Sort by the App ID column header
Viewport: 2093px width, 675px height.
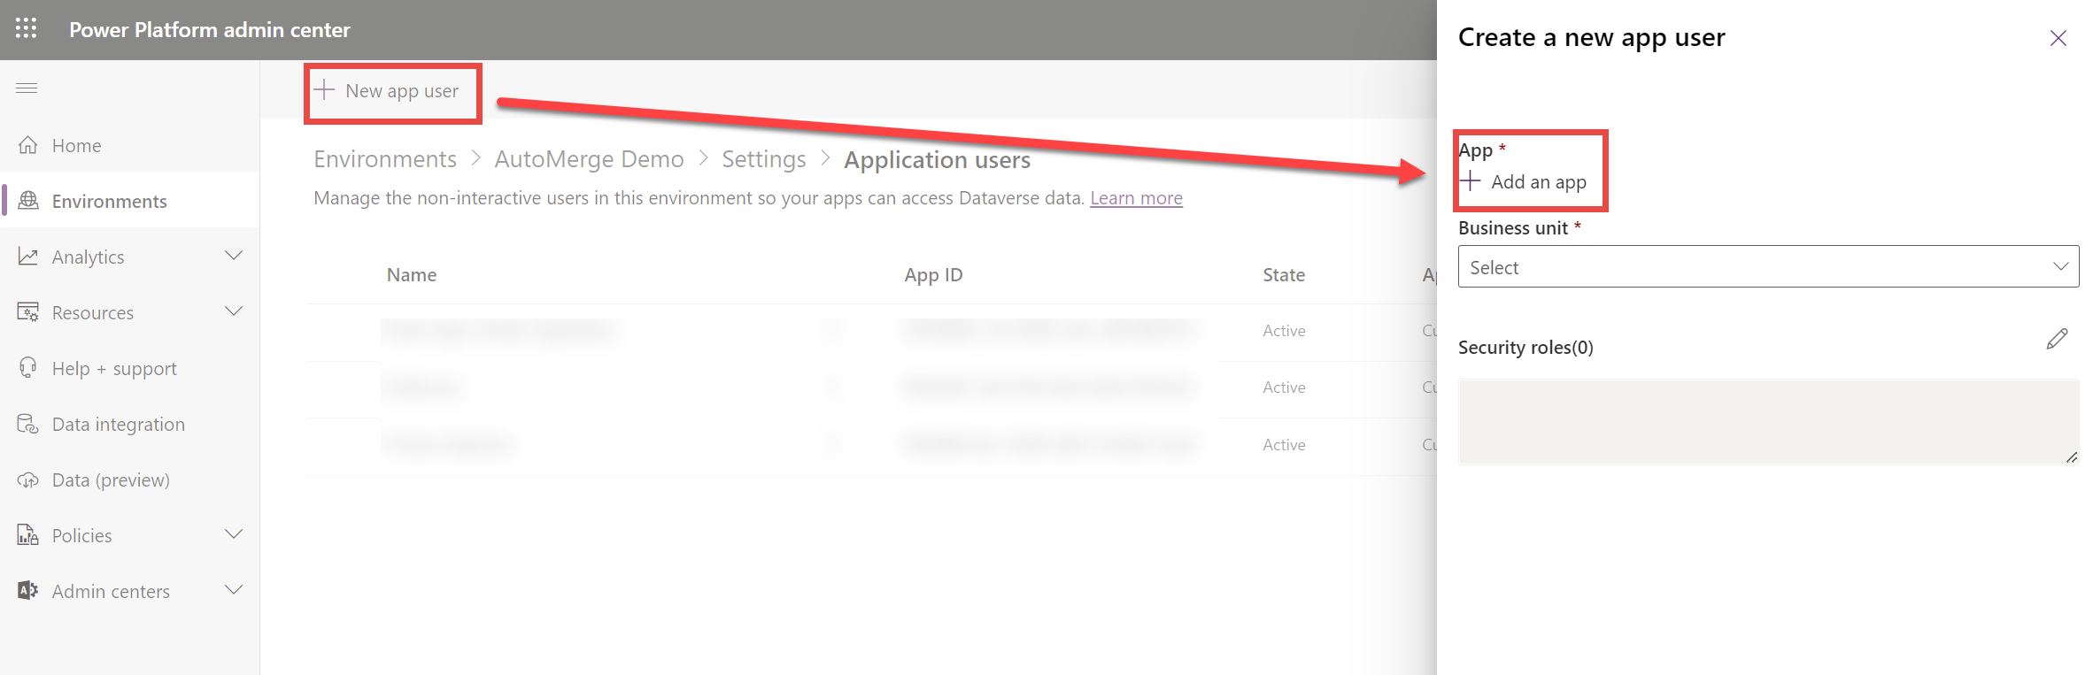[933, 275]
